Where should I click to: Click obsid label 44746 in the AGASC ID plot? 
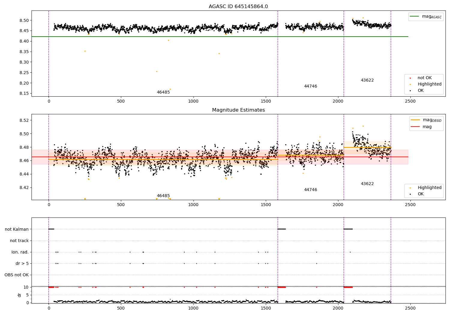point(310,86)
